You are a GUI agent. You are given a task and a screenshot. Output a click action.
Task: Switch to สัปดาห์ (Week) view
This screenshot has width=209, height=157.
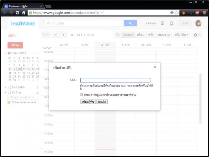[x=128, y=35]
